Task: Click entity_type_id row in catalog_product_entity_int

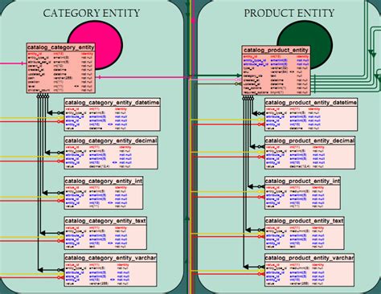Action: point(303,191)
